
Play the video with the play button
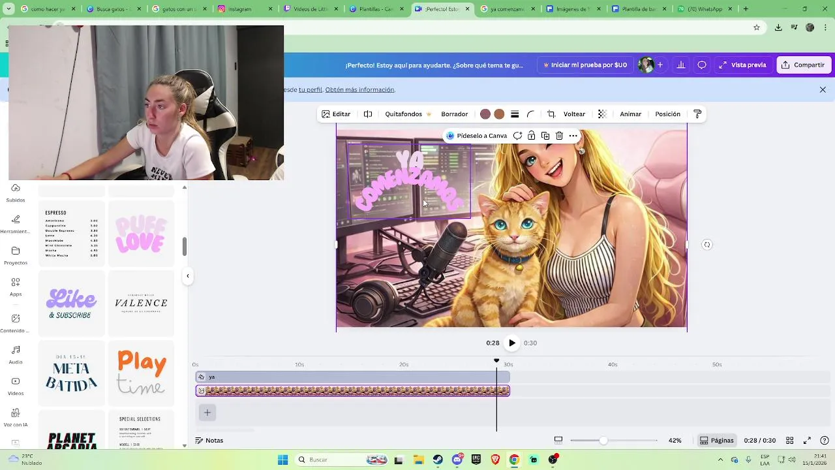click(512, 343)
